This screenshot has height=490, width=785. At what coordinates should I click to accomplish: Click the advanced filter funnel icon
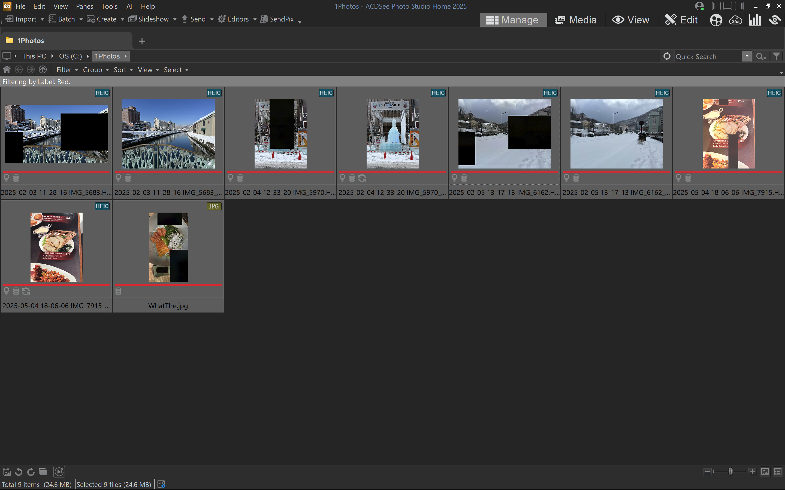(776, 56)
